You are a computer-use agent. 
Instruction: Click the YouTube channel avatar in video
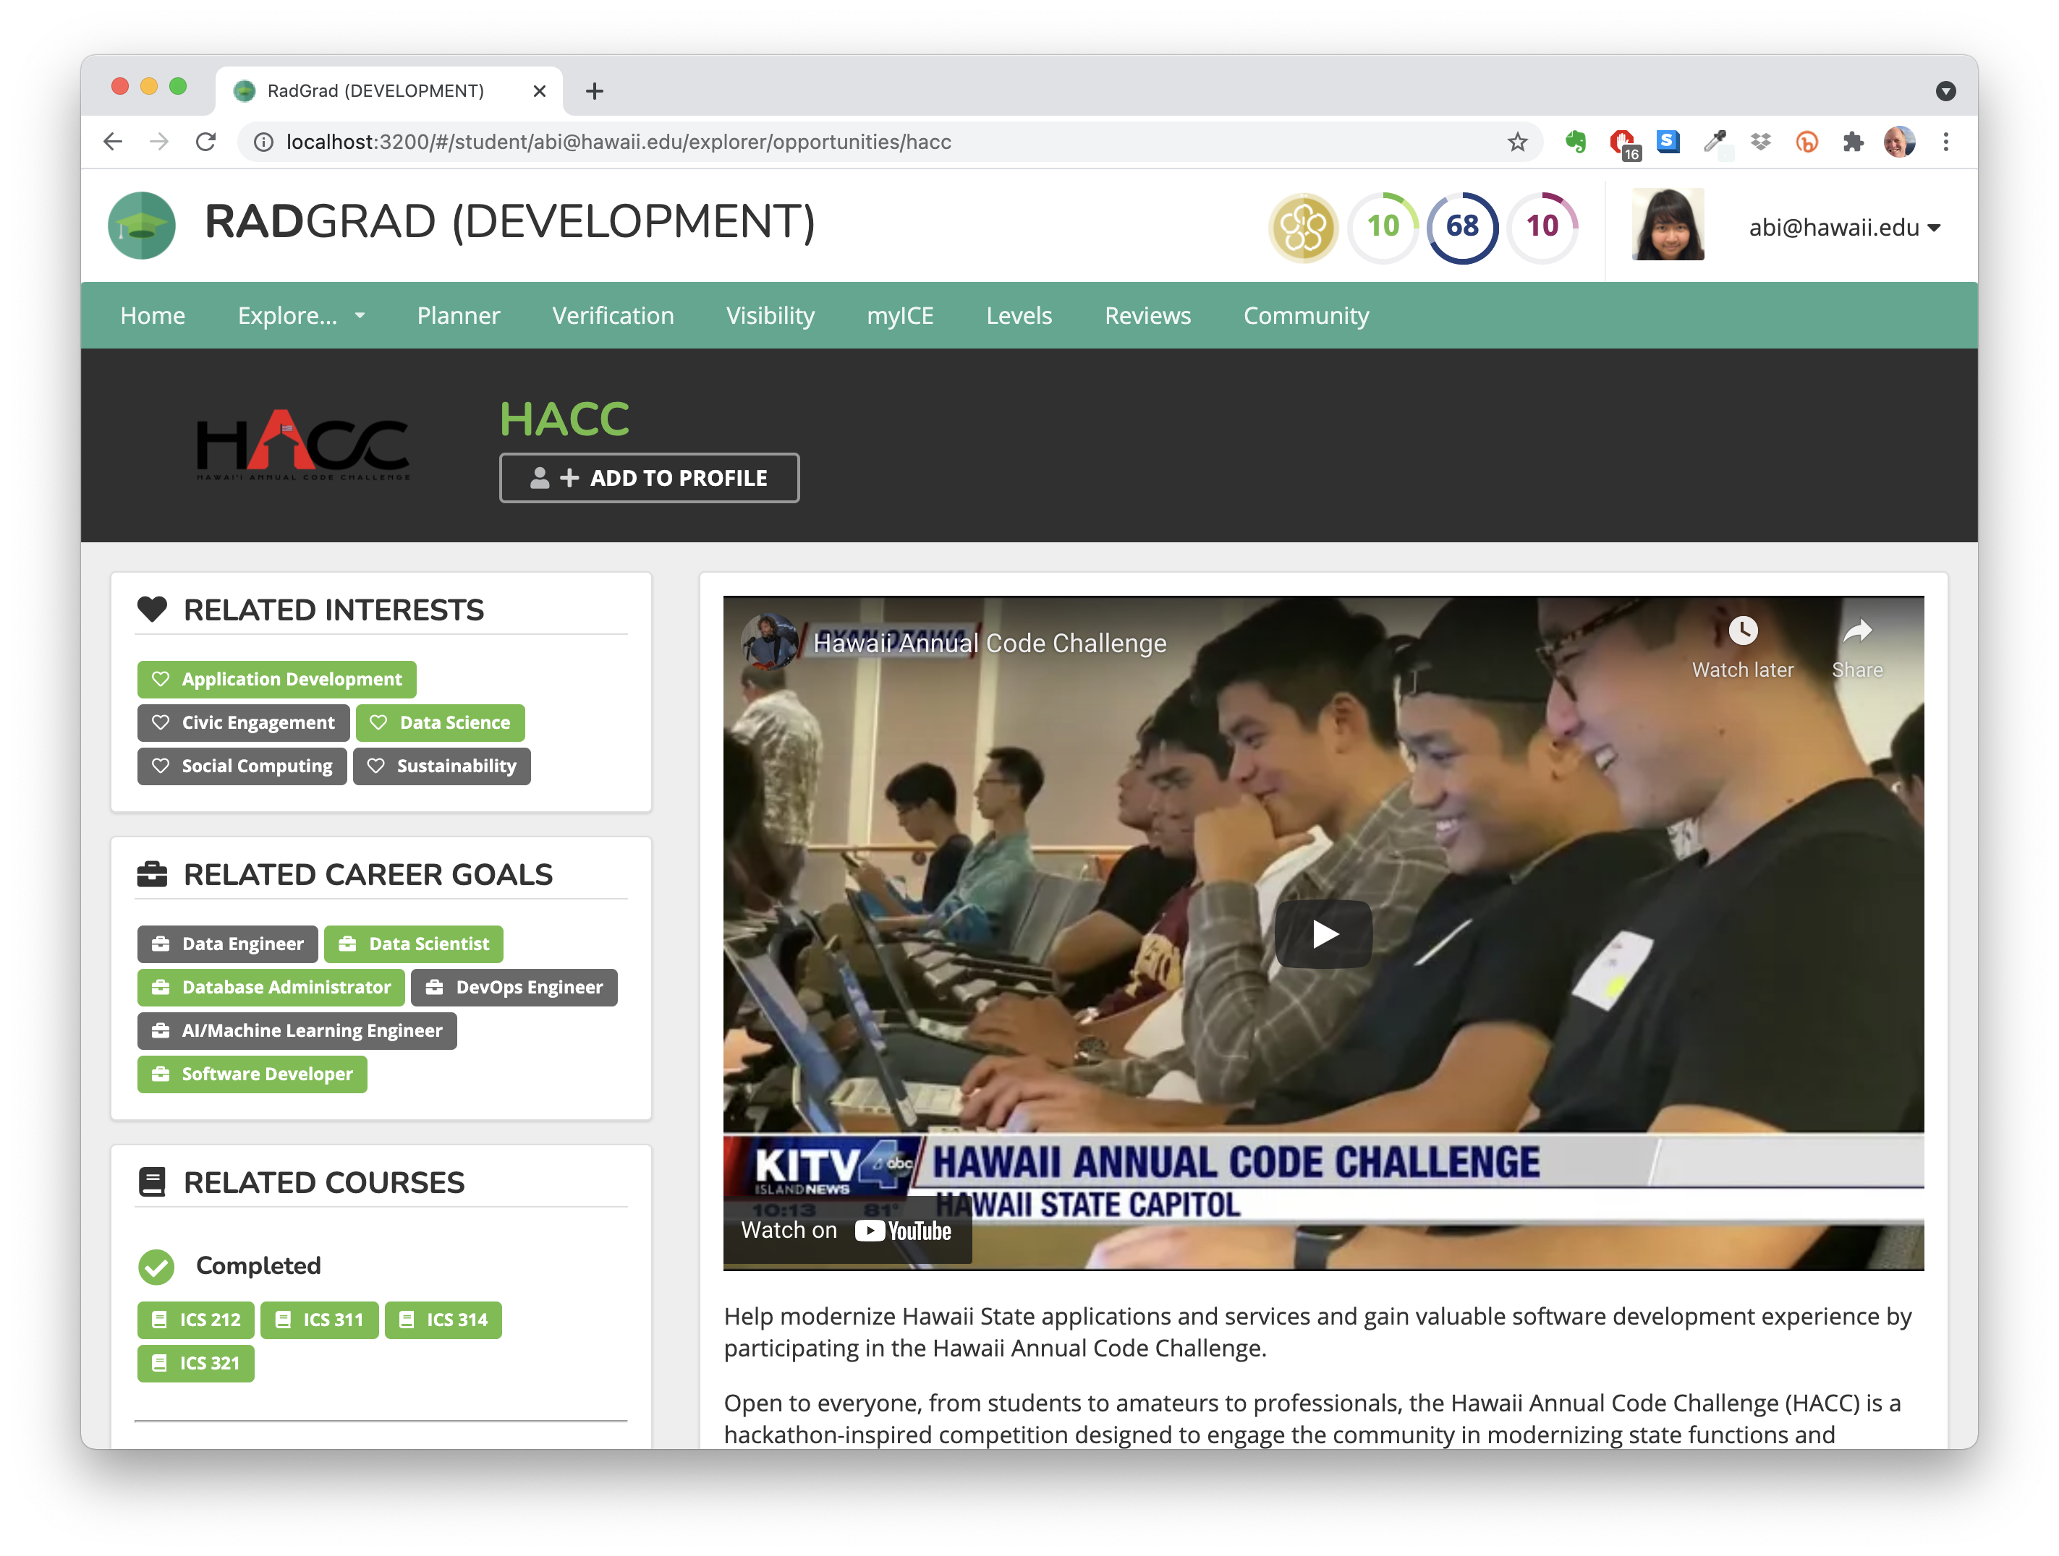pyautogui.click(x=769, y=642)
